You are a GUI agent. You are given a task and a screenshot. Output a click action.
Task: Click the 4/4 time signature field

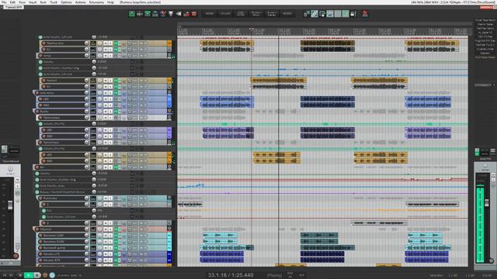coord(301,275)
